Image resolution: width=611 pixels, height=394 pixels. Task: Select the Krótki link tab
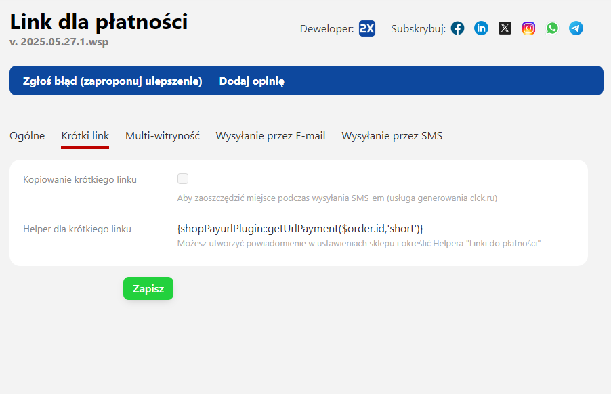coord(85,136)
